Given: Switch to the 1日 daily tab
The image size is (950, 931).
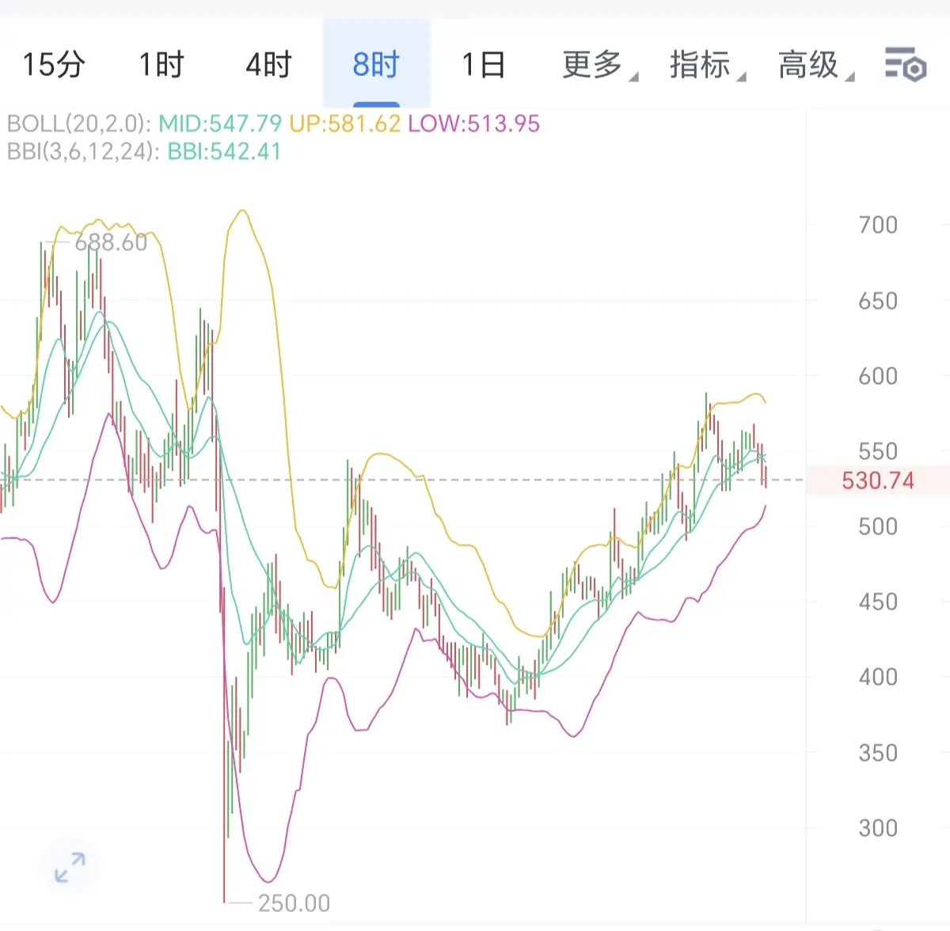Looking at the screenshot, I should [x=484, y=64].
